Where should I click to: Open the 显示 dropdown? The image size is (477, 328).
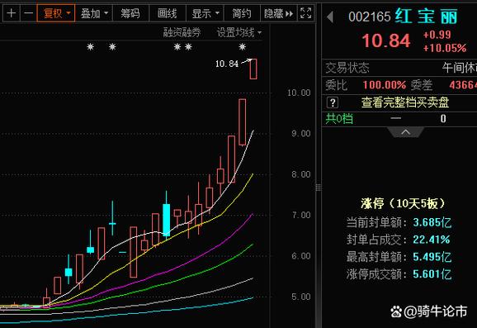(205, 13)
